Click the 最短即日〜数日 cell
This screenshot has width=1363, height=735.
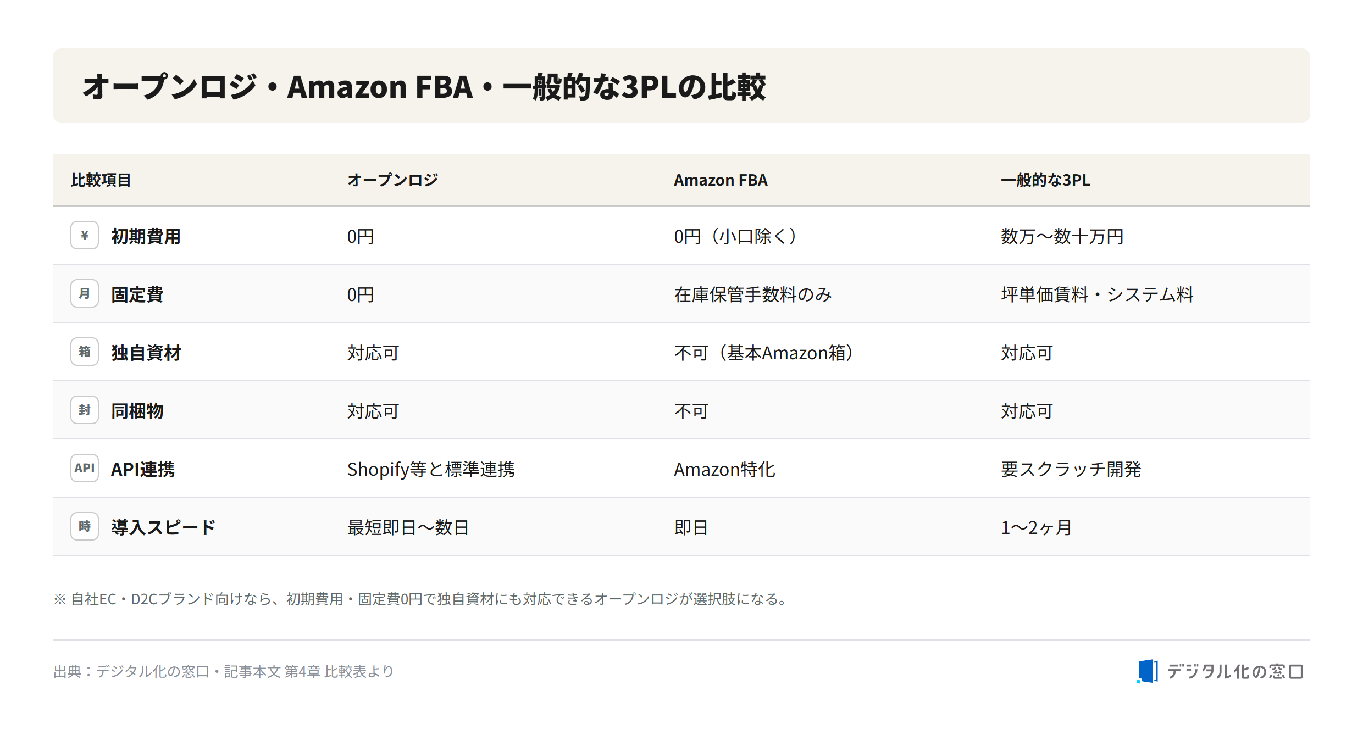click(408, 527)
